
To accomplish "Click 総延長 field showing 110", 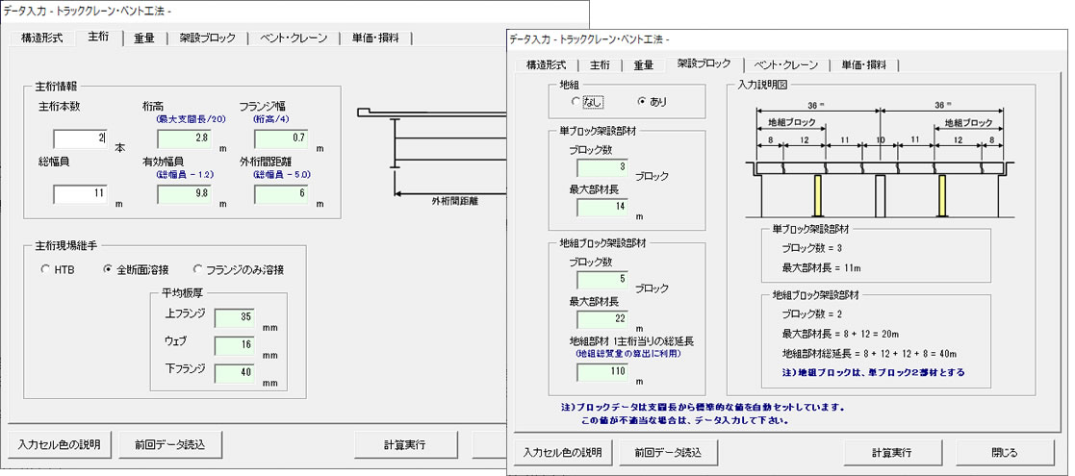I will click(602, 372).
